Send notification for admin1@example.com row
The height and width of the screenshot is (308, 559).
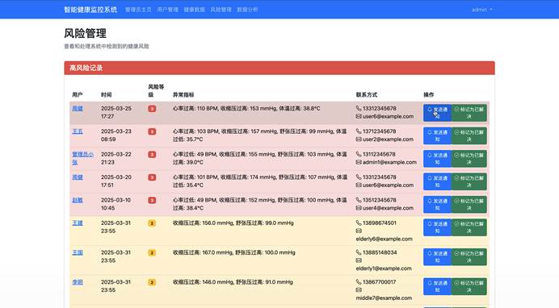[x=438, y=159]
